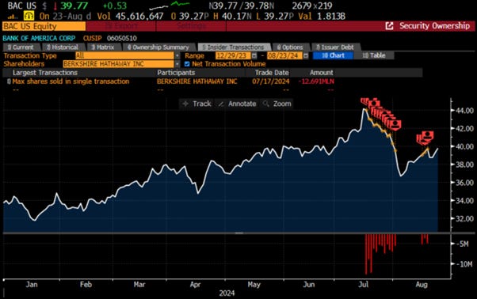
Task: Toggle the Net Transaction Volume checkbox
Action: point(187,64)
